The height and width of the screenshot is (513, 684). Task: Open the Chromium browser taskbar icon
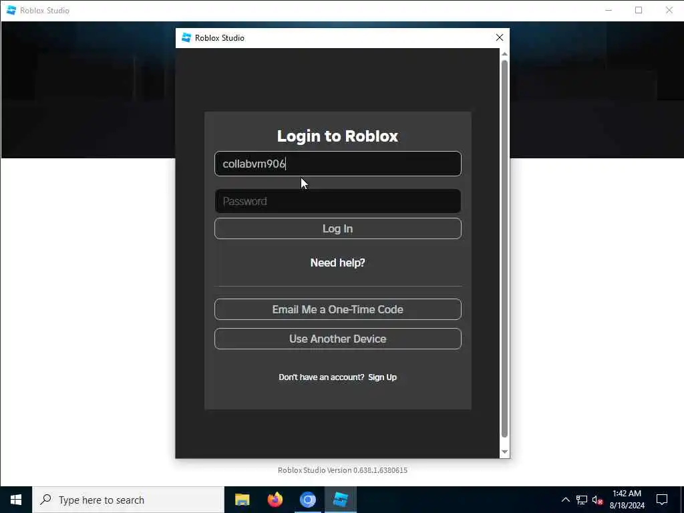coord(307,500)
